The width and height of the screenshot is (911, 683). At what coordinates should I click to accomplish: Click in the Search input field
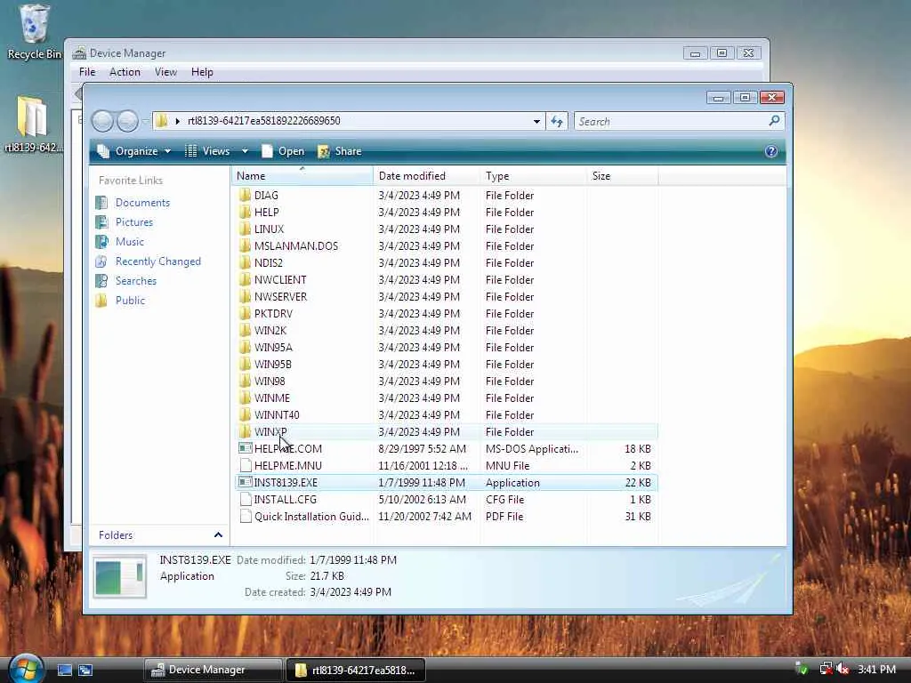(x=671, y=121)
